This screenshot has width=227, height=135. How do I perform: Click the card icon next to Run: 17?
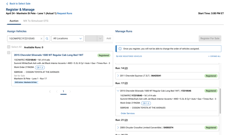[126, 83]
